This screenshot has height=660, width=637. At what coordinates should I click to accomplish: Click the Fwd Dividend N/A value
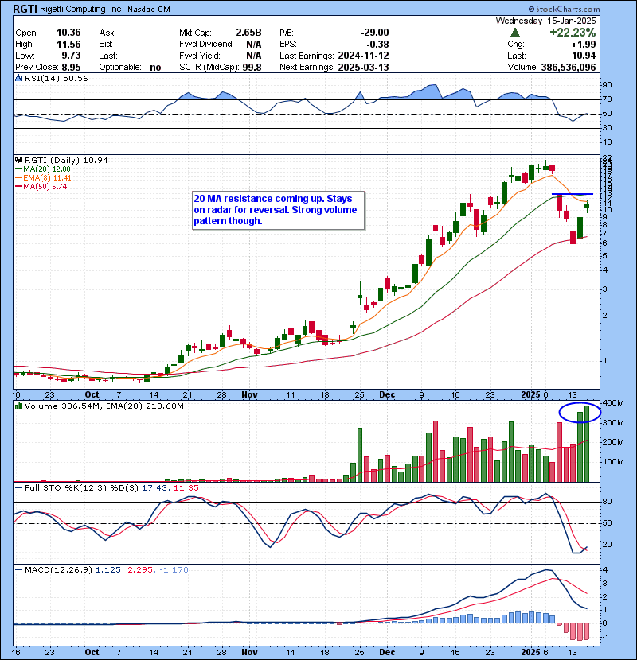[254, 45]
